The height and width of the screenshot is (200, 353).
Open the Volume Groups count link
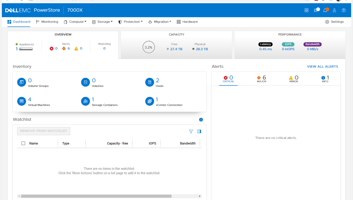tap(30, 80)
